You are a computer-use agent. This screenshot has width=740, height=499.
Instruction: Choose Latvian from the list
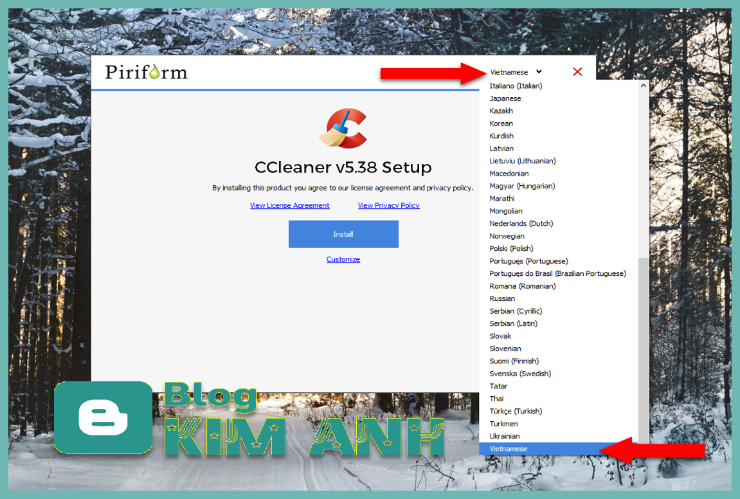point(559,149)
